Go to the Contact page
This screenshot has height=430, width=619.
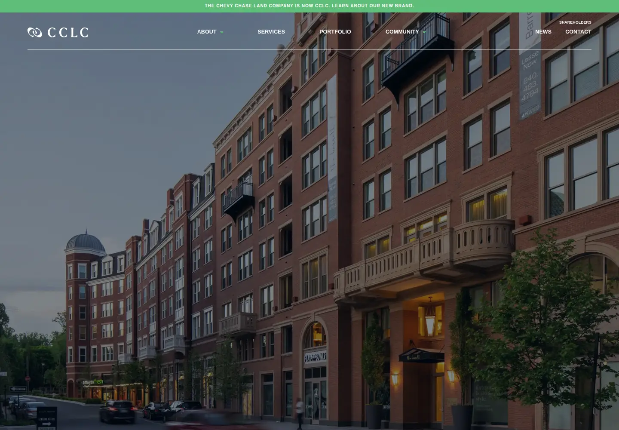click(x=578, y=32)
